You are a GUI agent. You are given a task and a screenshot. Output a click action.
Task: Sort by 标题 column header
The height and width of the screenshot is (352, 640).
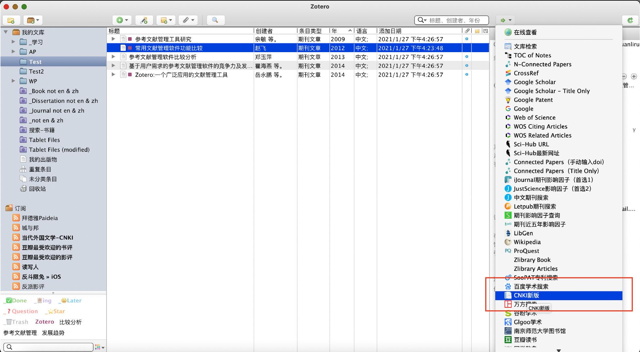click(180, 31)
